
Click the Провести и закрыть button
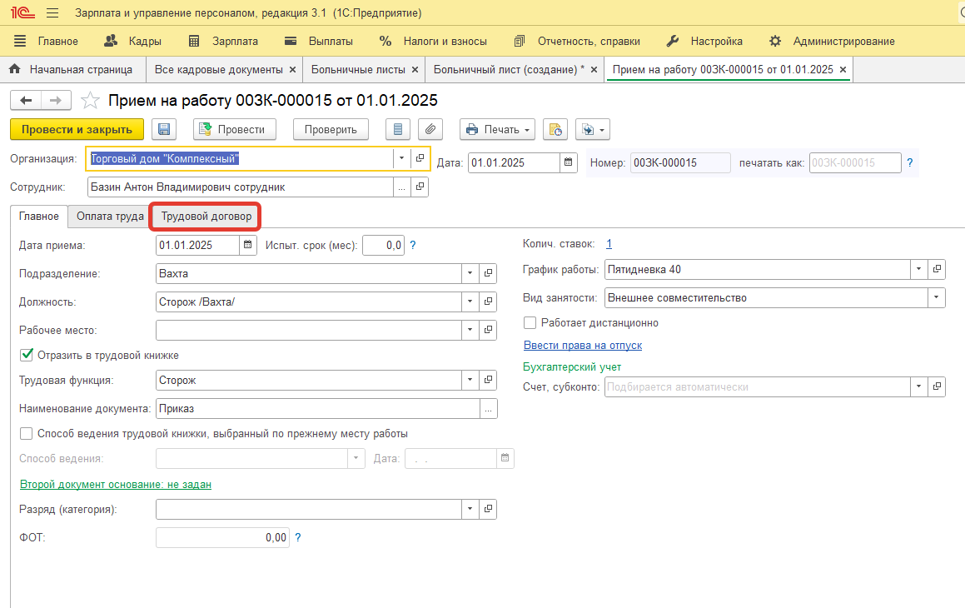tap(77, 129)
